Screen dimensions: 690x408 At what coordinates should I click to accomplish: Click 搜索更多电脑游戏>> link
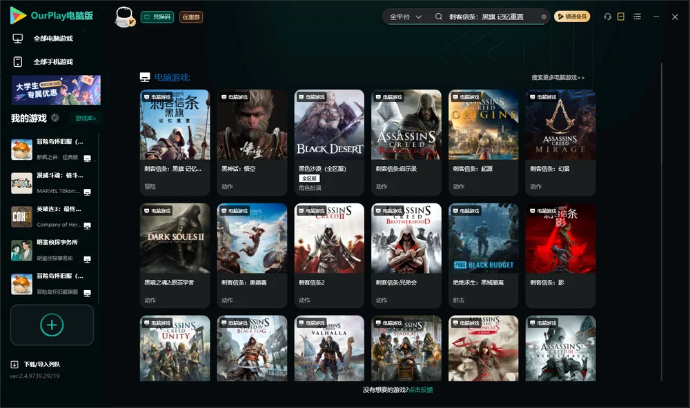558,78
